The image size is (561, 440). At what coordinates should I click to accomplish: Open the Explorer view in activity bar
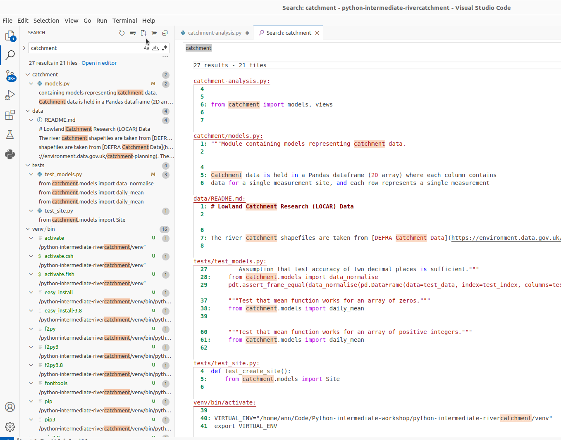pos(10,36)
